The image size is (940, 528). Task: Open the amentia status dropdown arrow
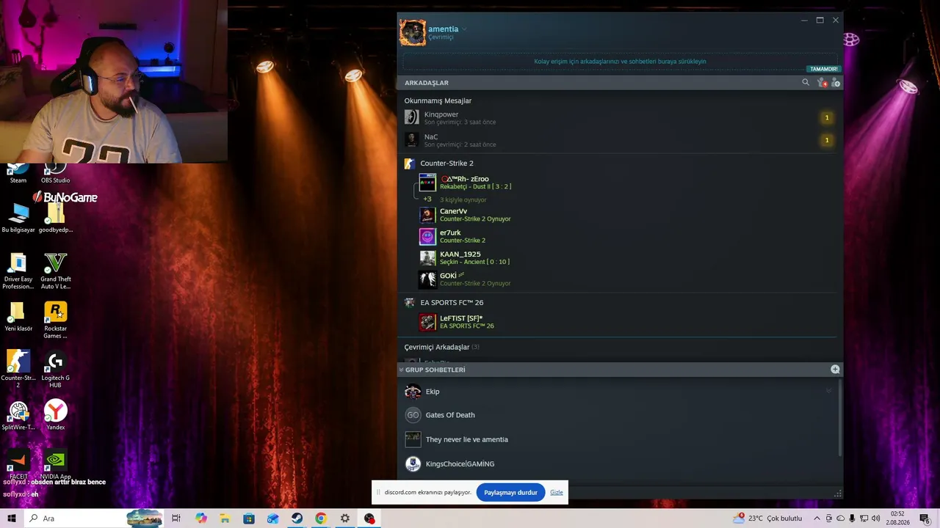click(x=464, y=29)
